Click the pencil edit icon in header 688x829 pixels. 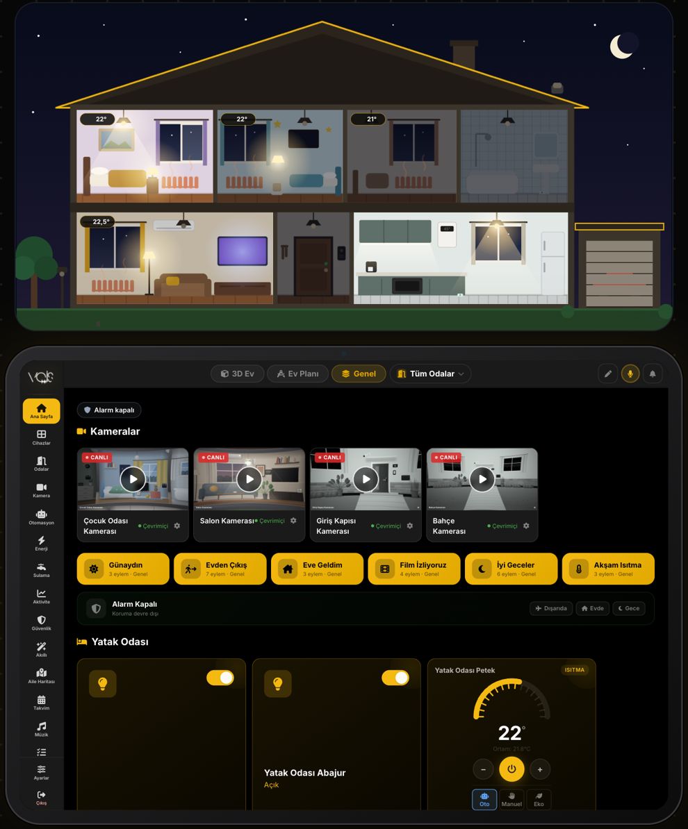point(607,374)
